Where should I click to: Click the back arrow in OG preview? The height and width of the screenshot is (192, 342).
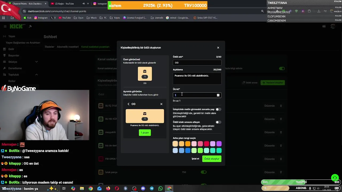[129, 104]
